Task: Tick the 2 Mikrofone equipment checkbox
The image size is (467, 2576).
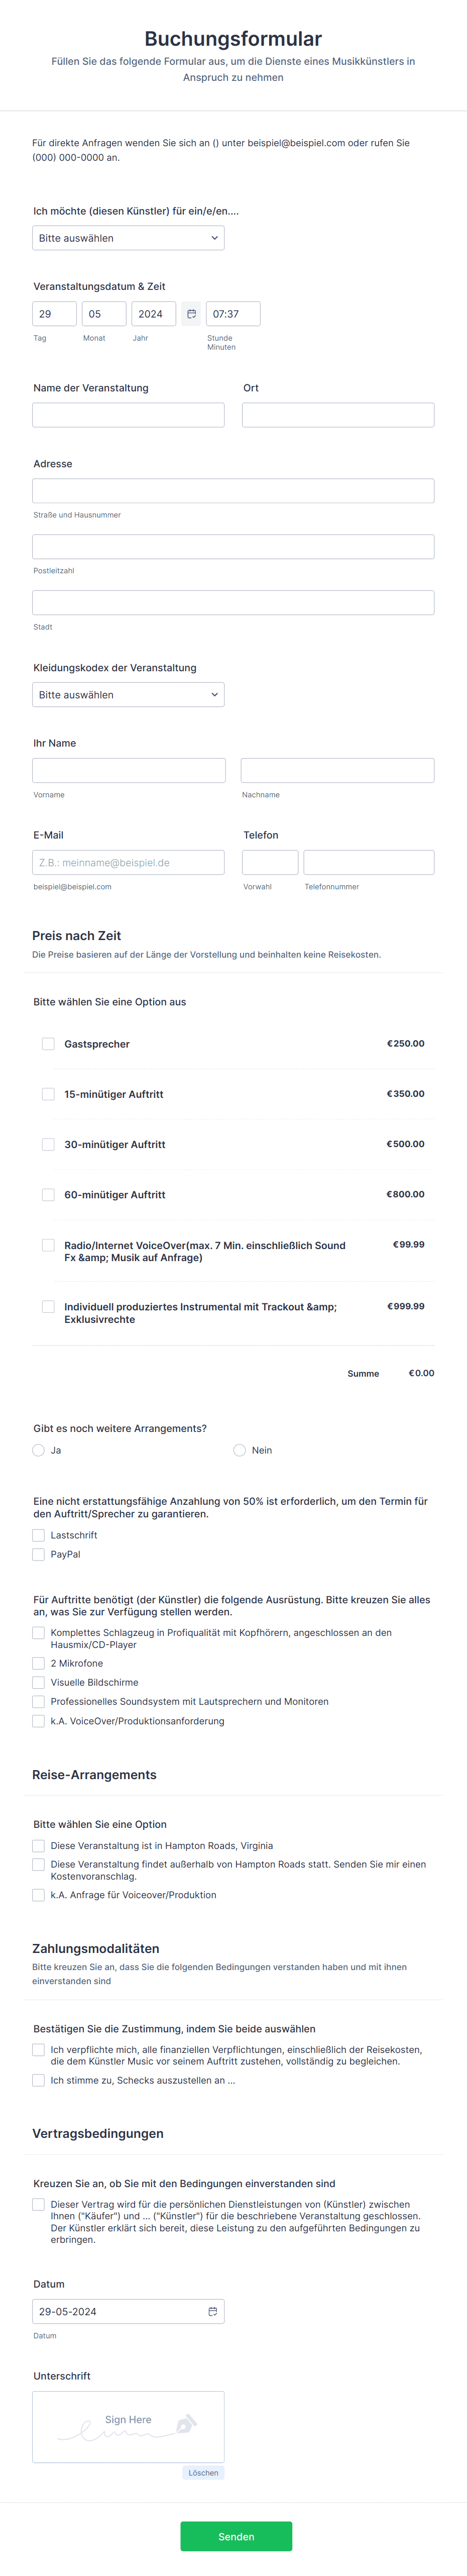Action: [39, 1663]
